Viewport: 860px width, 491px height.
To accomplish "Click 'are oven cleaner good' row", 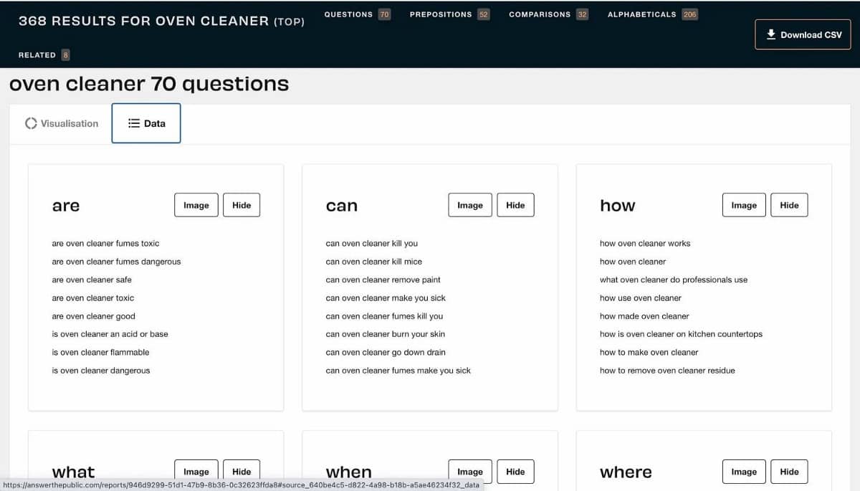I will pyautogui.click(x=93, y=316).
